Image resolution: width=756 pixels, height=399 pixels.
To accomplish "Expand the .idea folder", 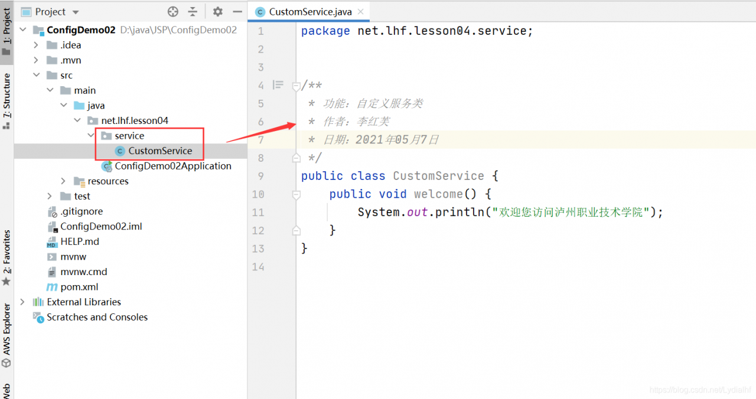I will (36, 45).
